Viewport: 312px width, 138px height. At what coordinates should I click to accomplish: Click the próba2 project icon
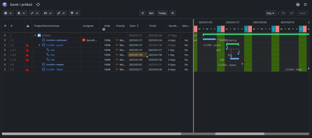point(39,35)
